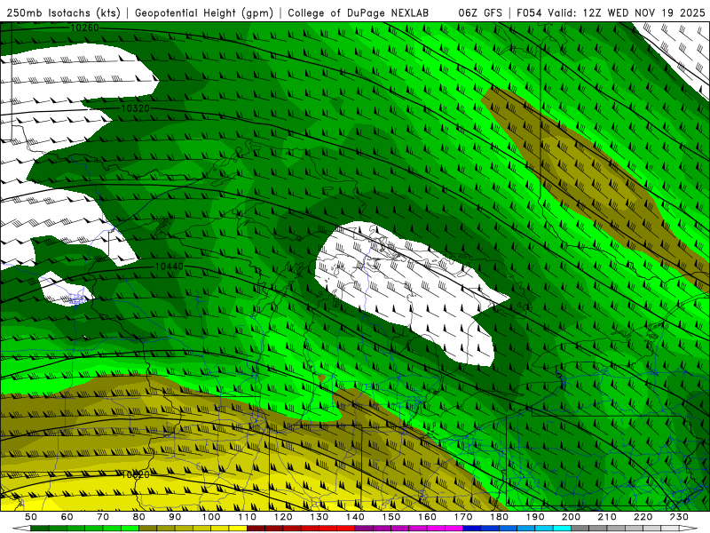
Task: Click the 100 value on the color scale
Action: coord(210,517)
